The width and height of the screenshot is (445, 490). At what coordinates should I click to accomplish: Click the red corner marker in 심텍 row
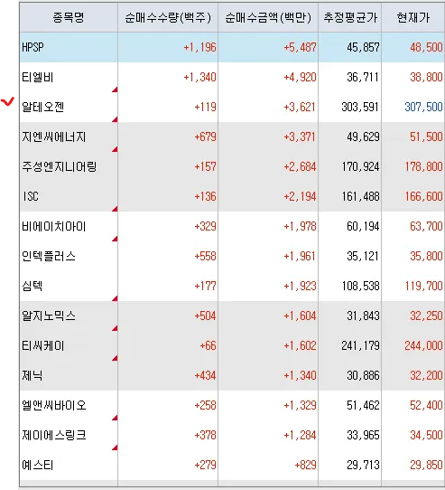(x=116, y=298)
